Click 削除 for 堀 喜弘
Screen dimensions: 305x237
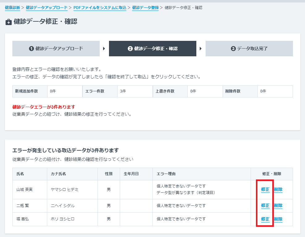[x=279, y=219]
